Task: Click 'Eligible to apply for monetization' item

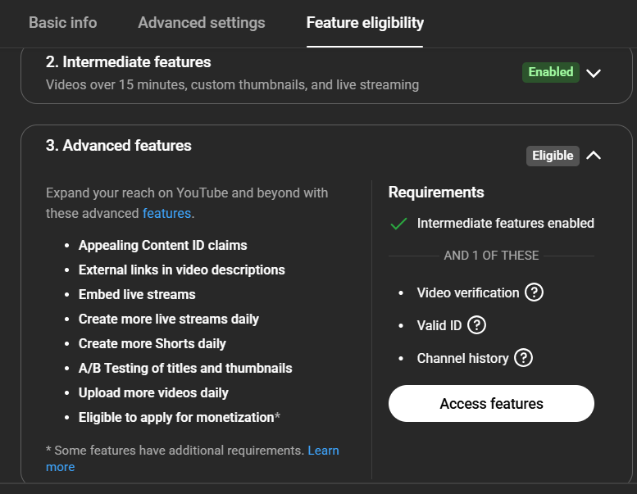Action: coord(180,417)
